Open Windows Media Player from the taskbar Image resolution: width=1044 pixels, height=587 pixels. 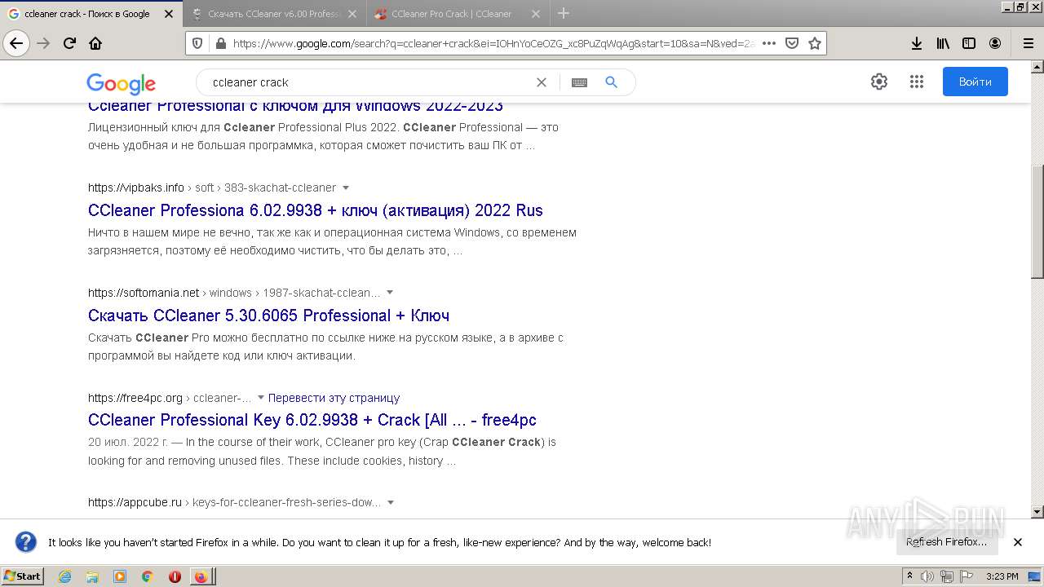click(x=120, y=576)
